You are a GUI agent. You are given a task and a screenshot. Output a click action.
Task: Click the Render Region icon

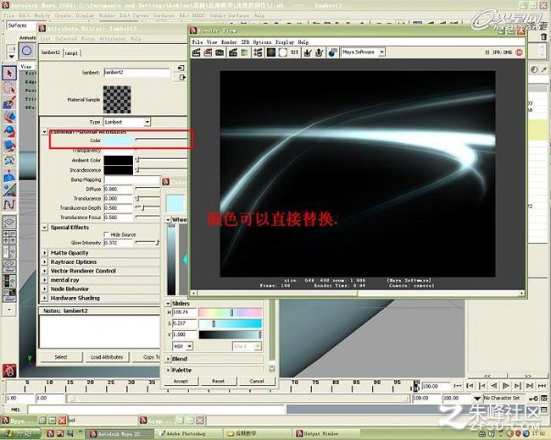[208, 52]
